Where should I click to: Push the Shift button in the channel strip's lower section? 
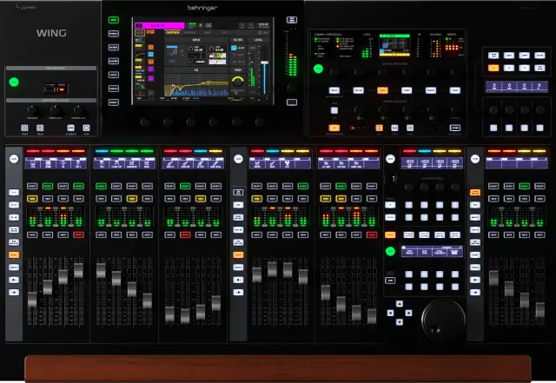coord(334,110)
